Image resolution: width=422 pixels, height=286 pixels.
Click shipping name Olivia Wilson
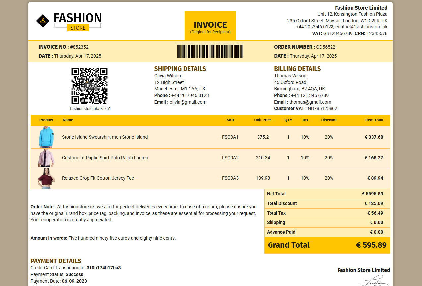(168, 76)
